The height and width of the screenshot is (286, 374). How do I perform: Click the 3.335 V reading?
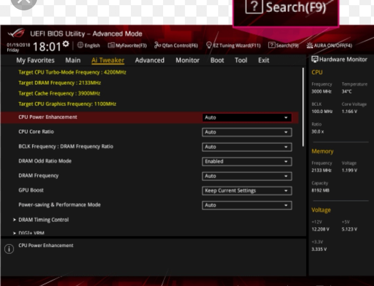[319, 249]
